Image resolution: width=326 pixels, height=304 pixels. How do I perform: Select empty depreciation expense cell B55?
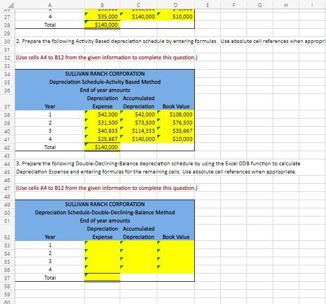pyautogui.click(x=102, y=262)
